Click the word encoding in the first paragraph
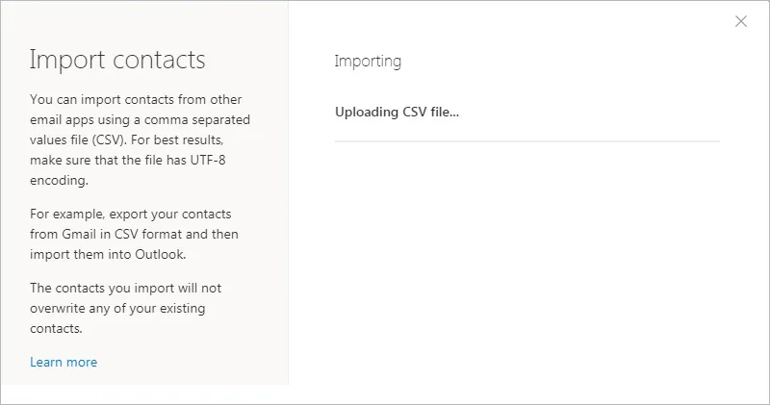 [x=59, y=179]
